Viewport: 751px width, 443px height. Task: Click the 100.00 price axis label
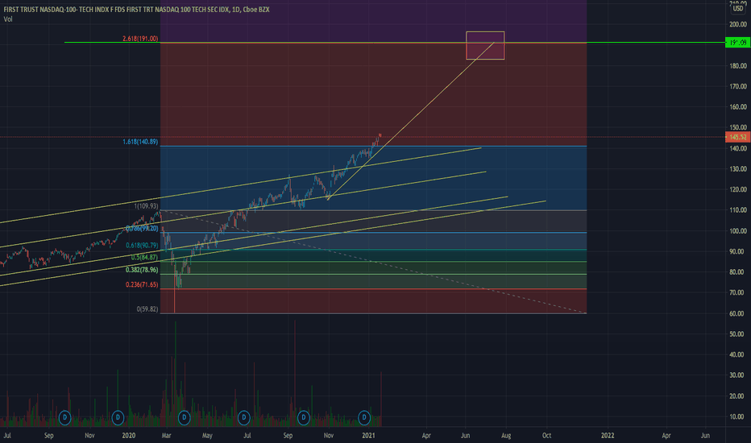click(x=737, y=231)
